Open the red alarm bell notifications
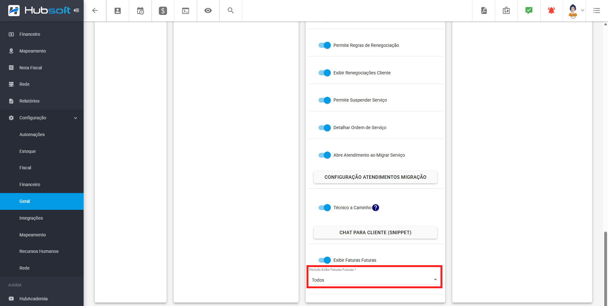 coord(551,10)
